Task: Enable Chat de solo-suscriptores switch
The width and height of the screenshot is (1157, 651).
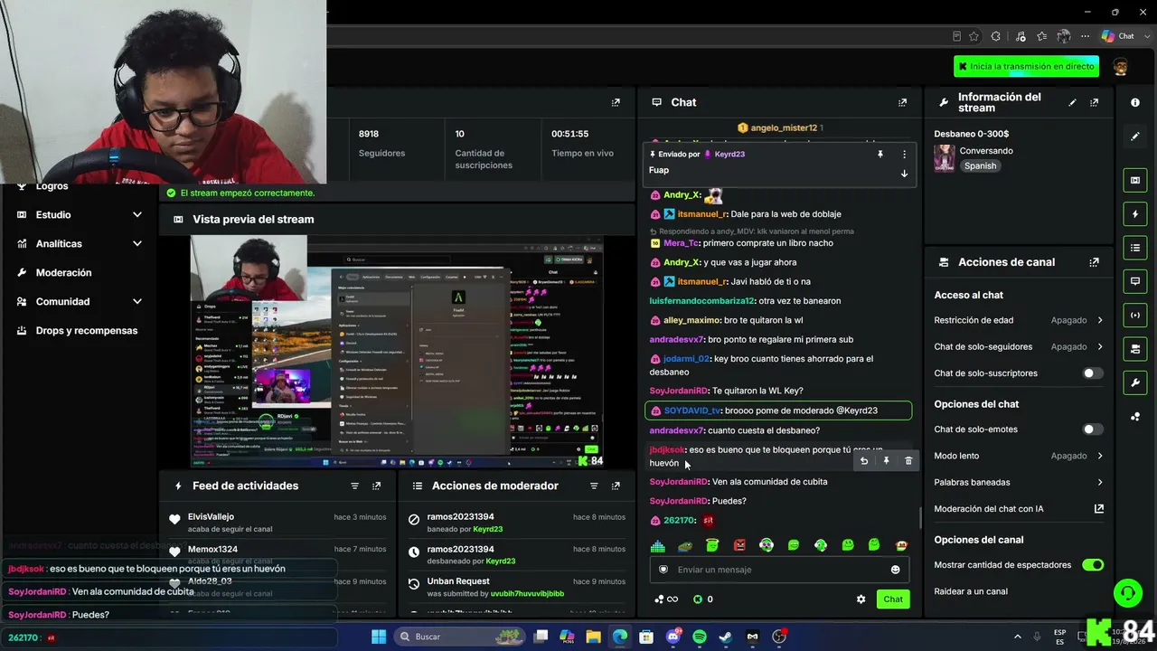Action: click(x=1093, y=373)
